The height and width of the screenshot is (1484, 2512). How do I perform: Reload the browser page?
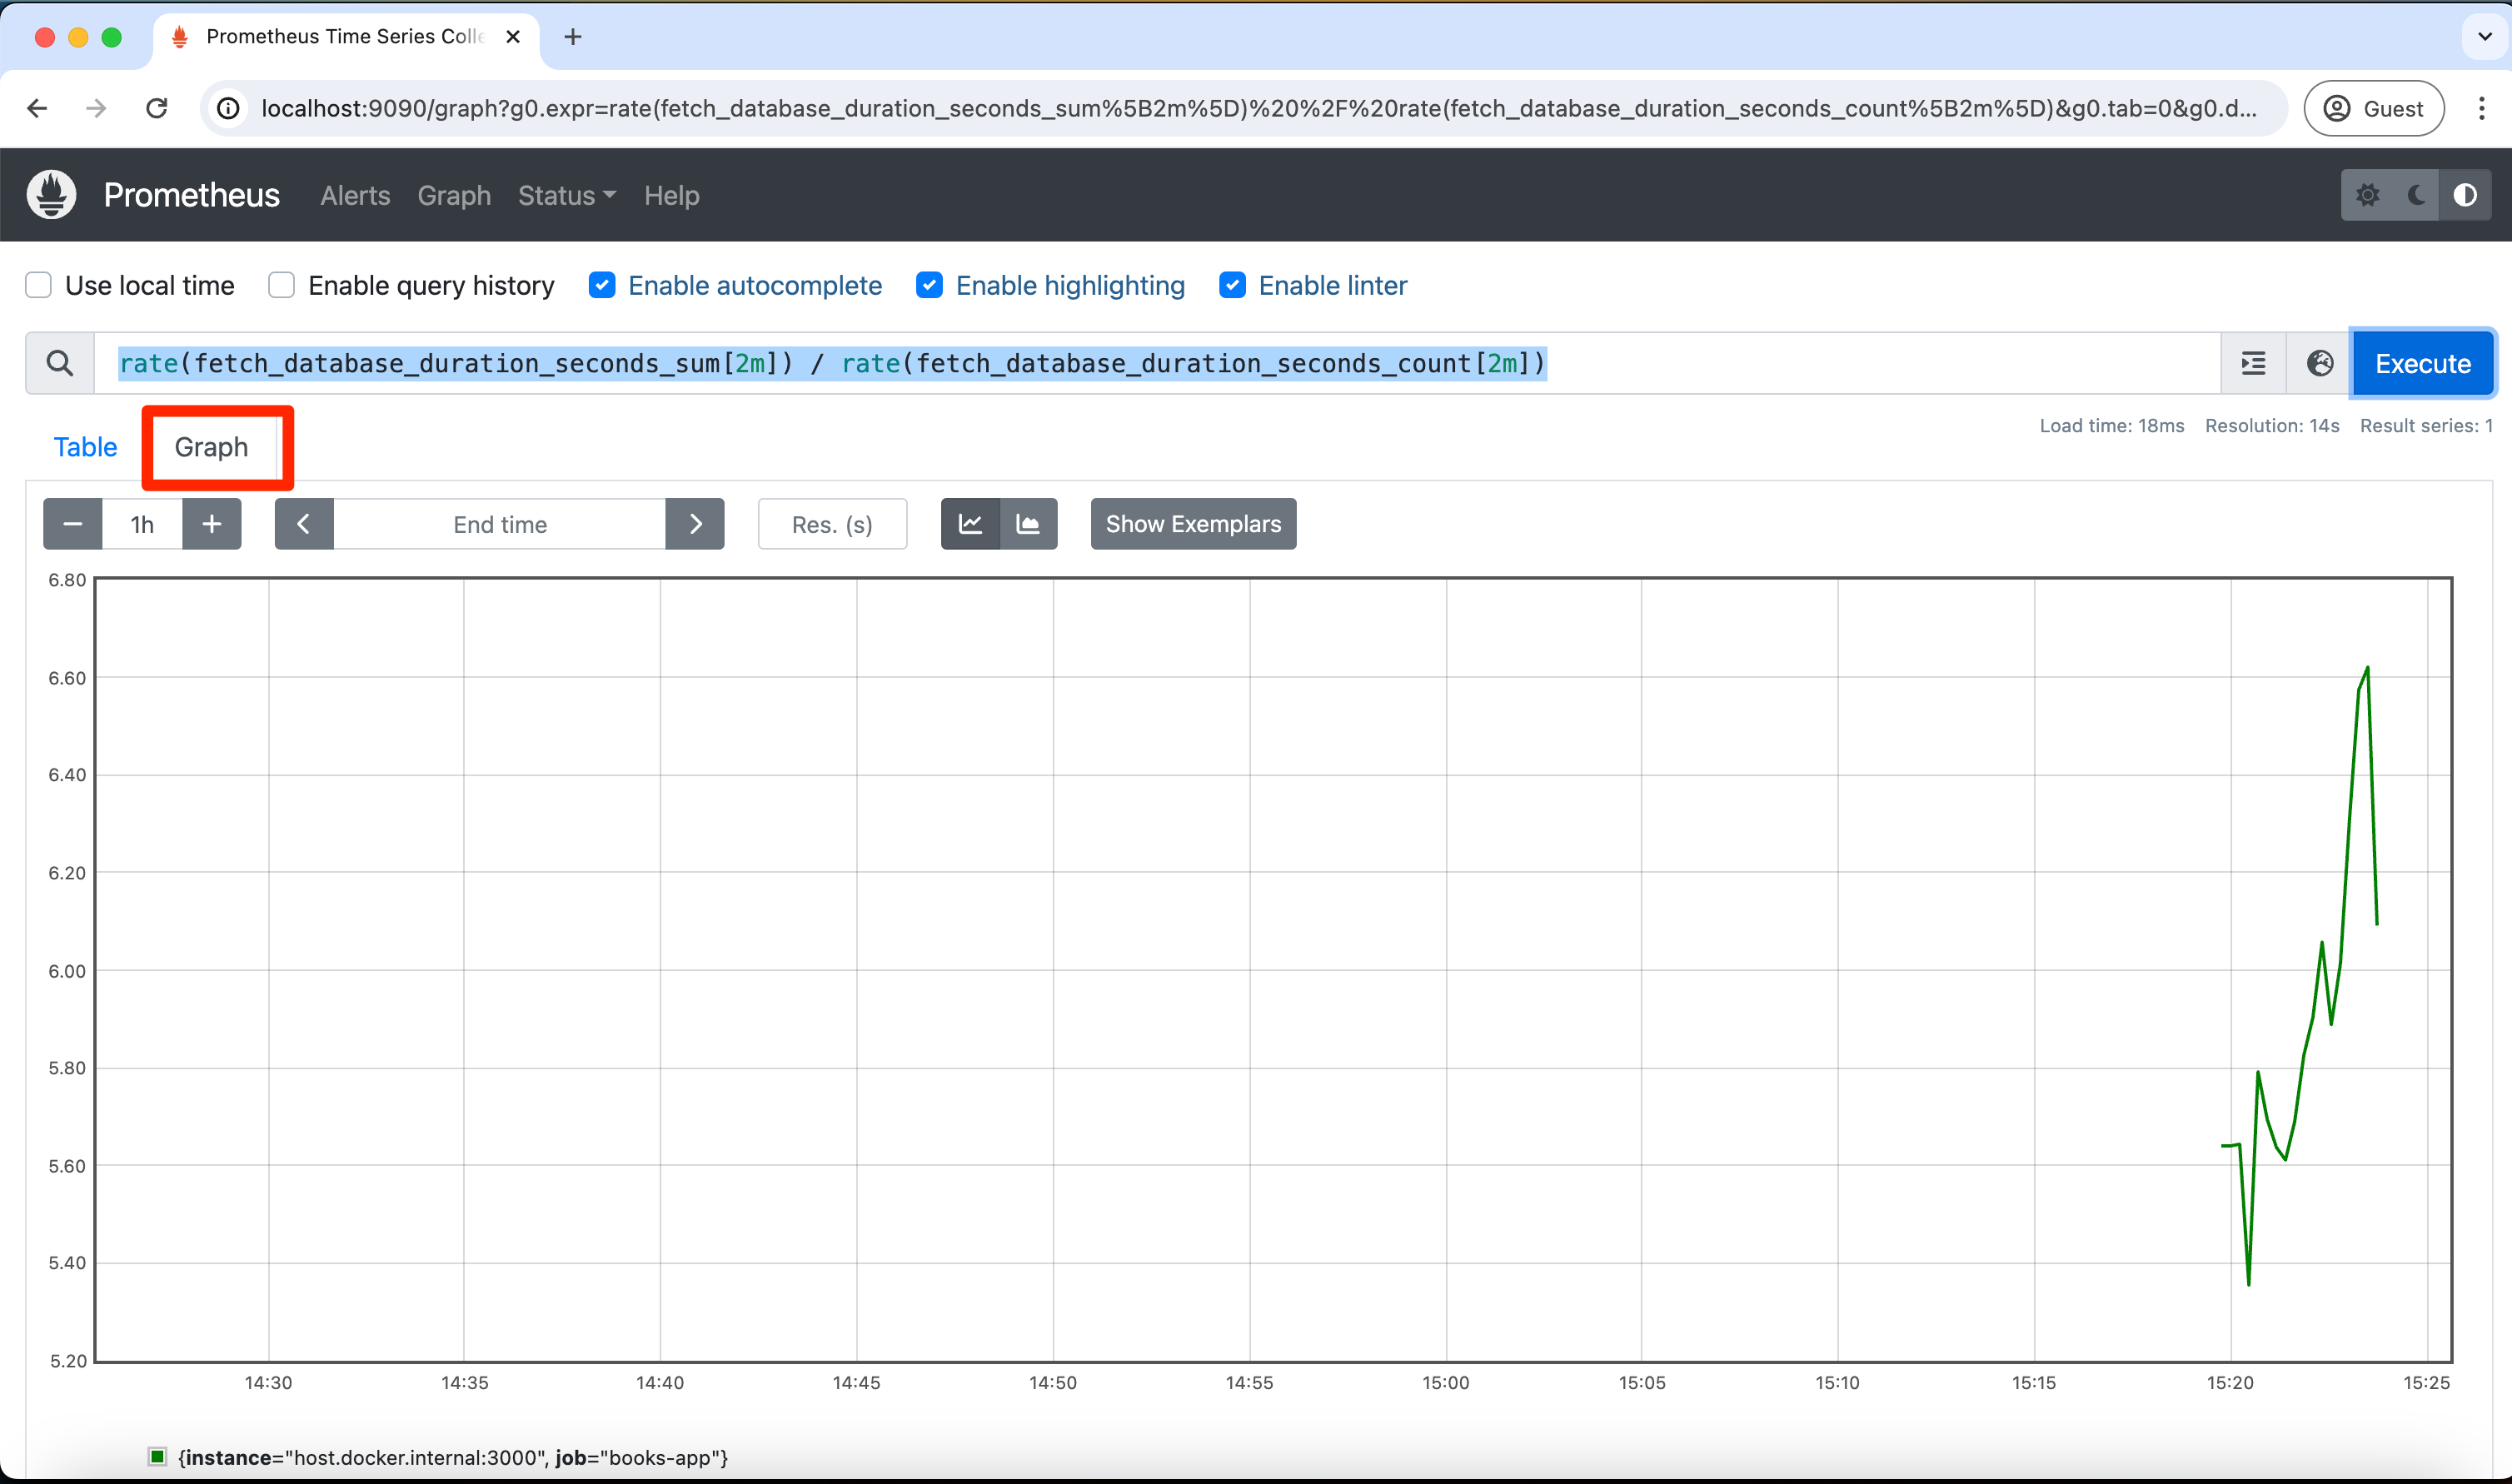tap(157, 108)
